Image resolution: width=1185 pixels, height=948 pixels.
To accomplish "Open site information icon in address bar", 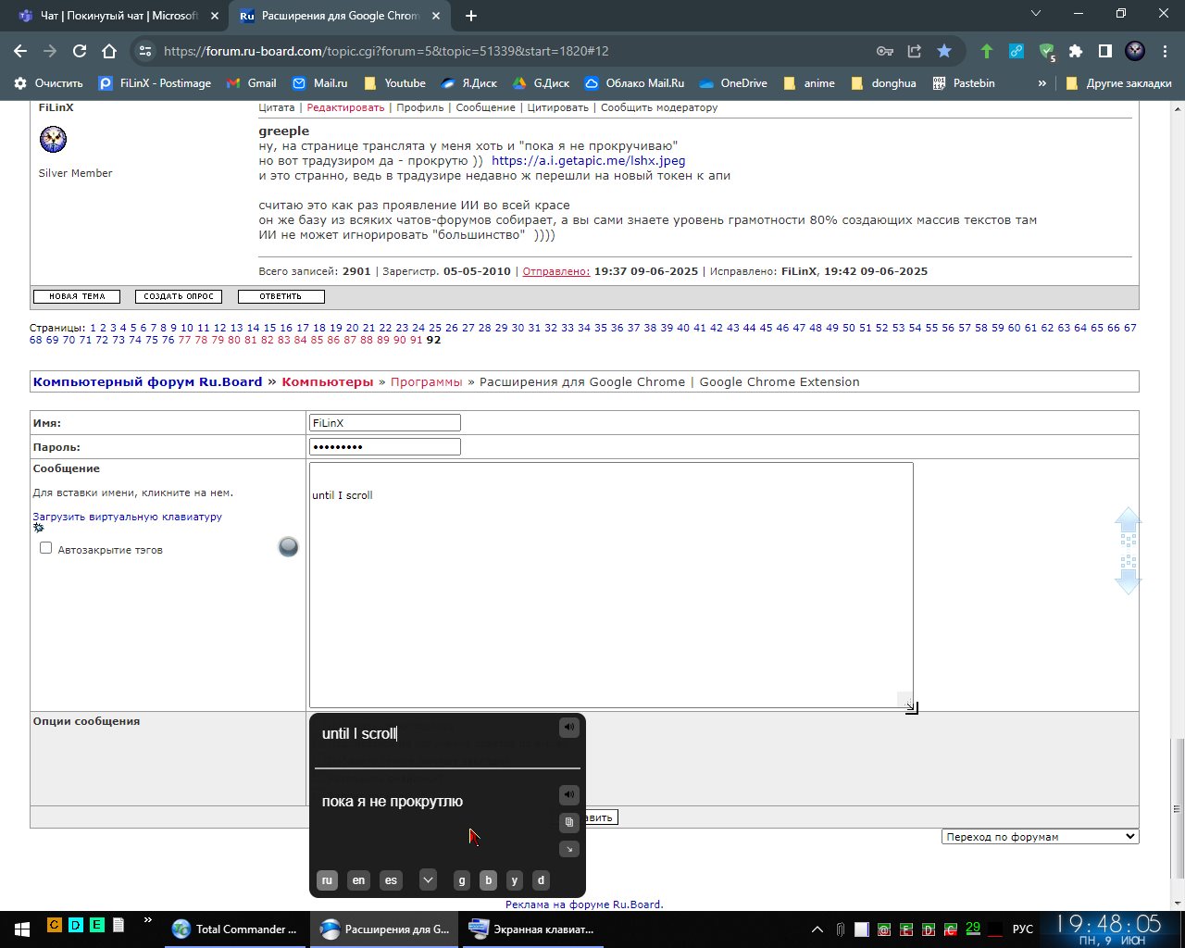I will pos(143,51).
